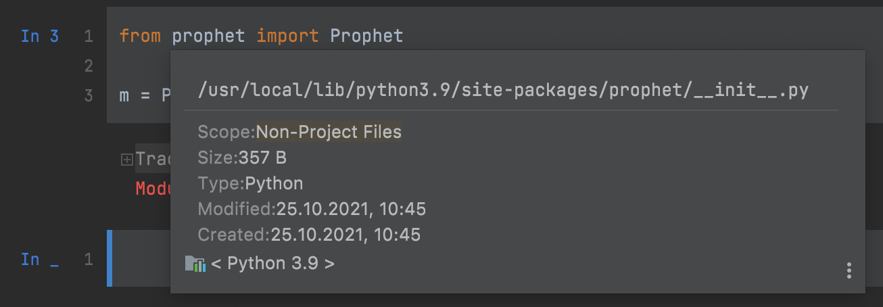Click the '< Python 3.9 >' label
The width and height of the screenshot is (883, 307).
click(x=273, y=263)
